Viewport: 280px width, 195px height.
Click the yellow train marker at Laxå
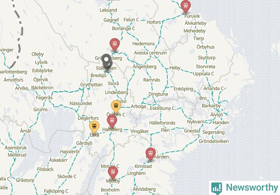(94, 127)
